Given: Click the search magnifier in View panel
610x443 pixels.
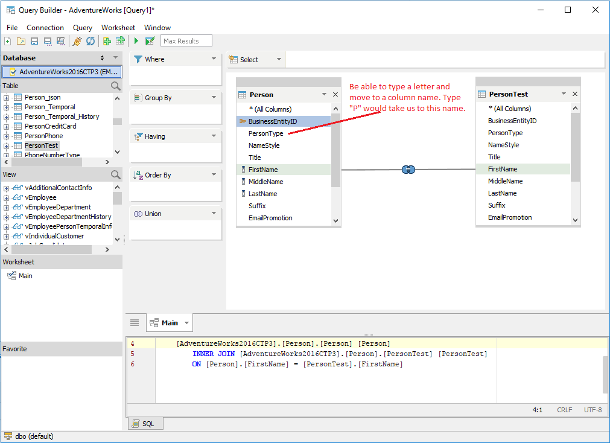Looking at the screenshot, I should pyautogui.click(x=115, y=175).
